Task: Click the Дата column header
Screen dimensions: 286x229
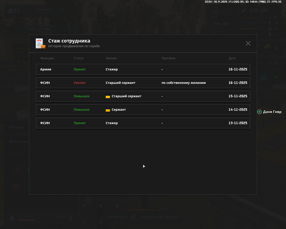Action: pos(232,58)
